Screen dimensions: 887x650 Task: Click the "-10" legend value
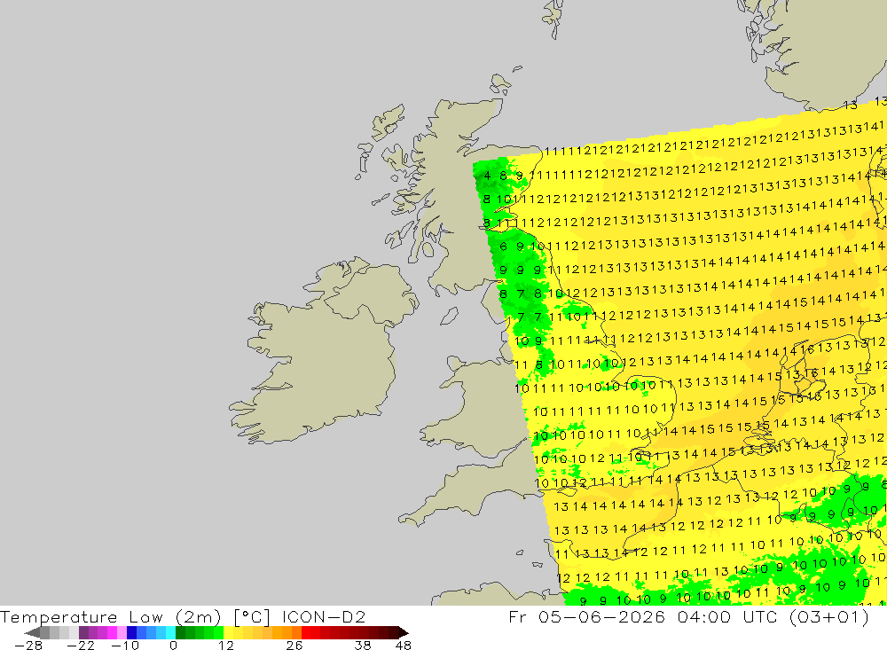pyautogui.click(x=125, y=646)
